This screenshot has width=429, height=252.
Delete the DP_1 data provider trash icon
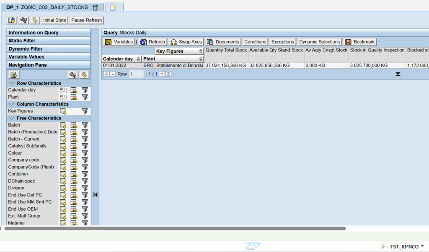point(95,8)
